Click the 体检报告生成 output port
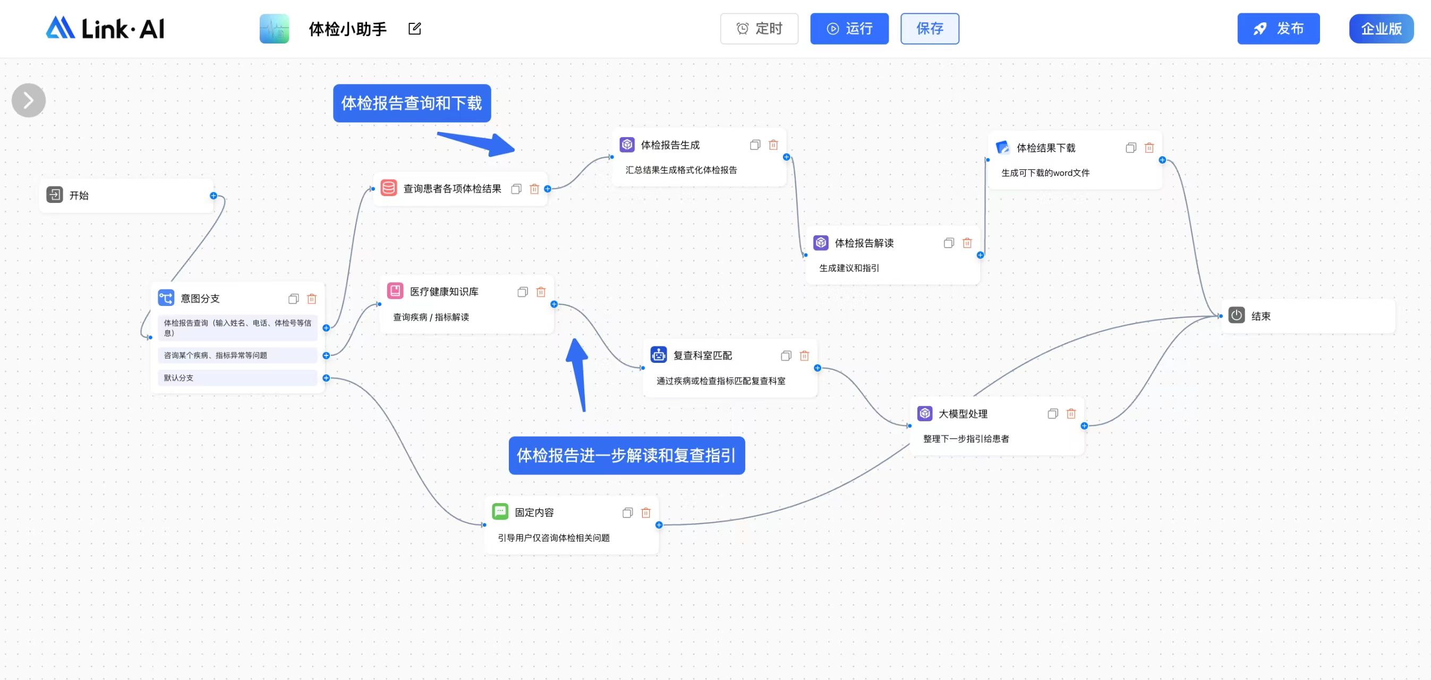 point(786,157)
